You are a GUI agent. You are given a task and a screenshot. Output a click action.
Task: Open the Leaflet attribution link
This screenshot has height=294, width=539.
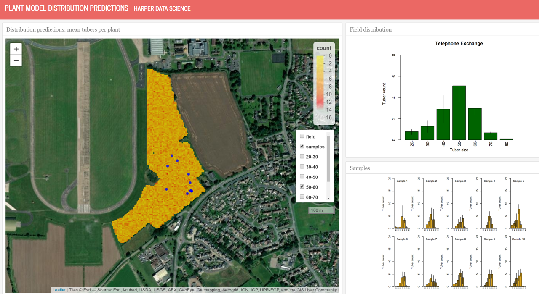(x=59, y=290)
